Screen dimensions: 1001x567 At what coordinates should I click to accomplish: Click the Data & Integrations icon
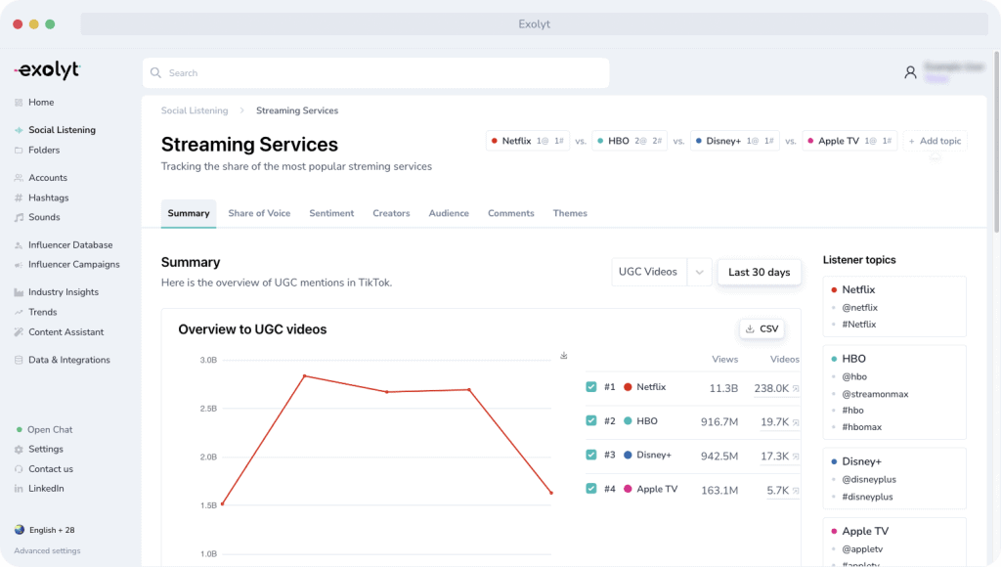pyautogui.click(x=19, y=360)
